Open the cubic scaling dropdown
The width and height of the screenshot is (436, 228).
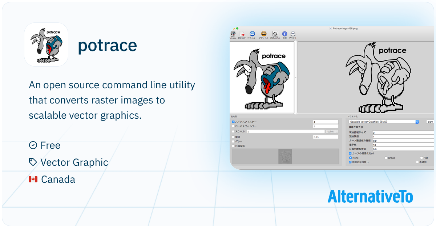(x=332, y=131)
